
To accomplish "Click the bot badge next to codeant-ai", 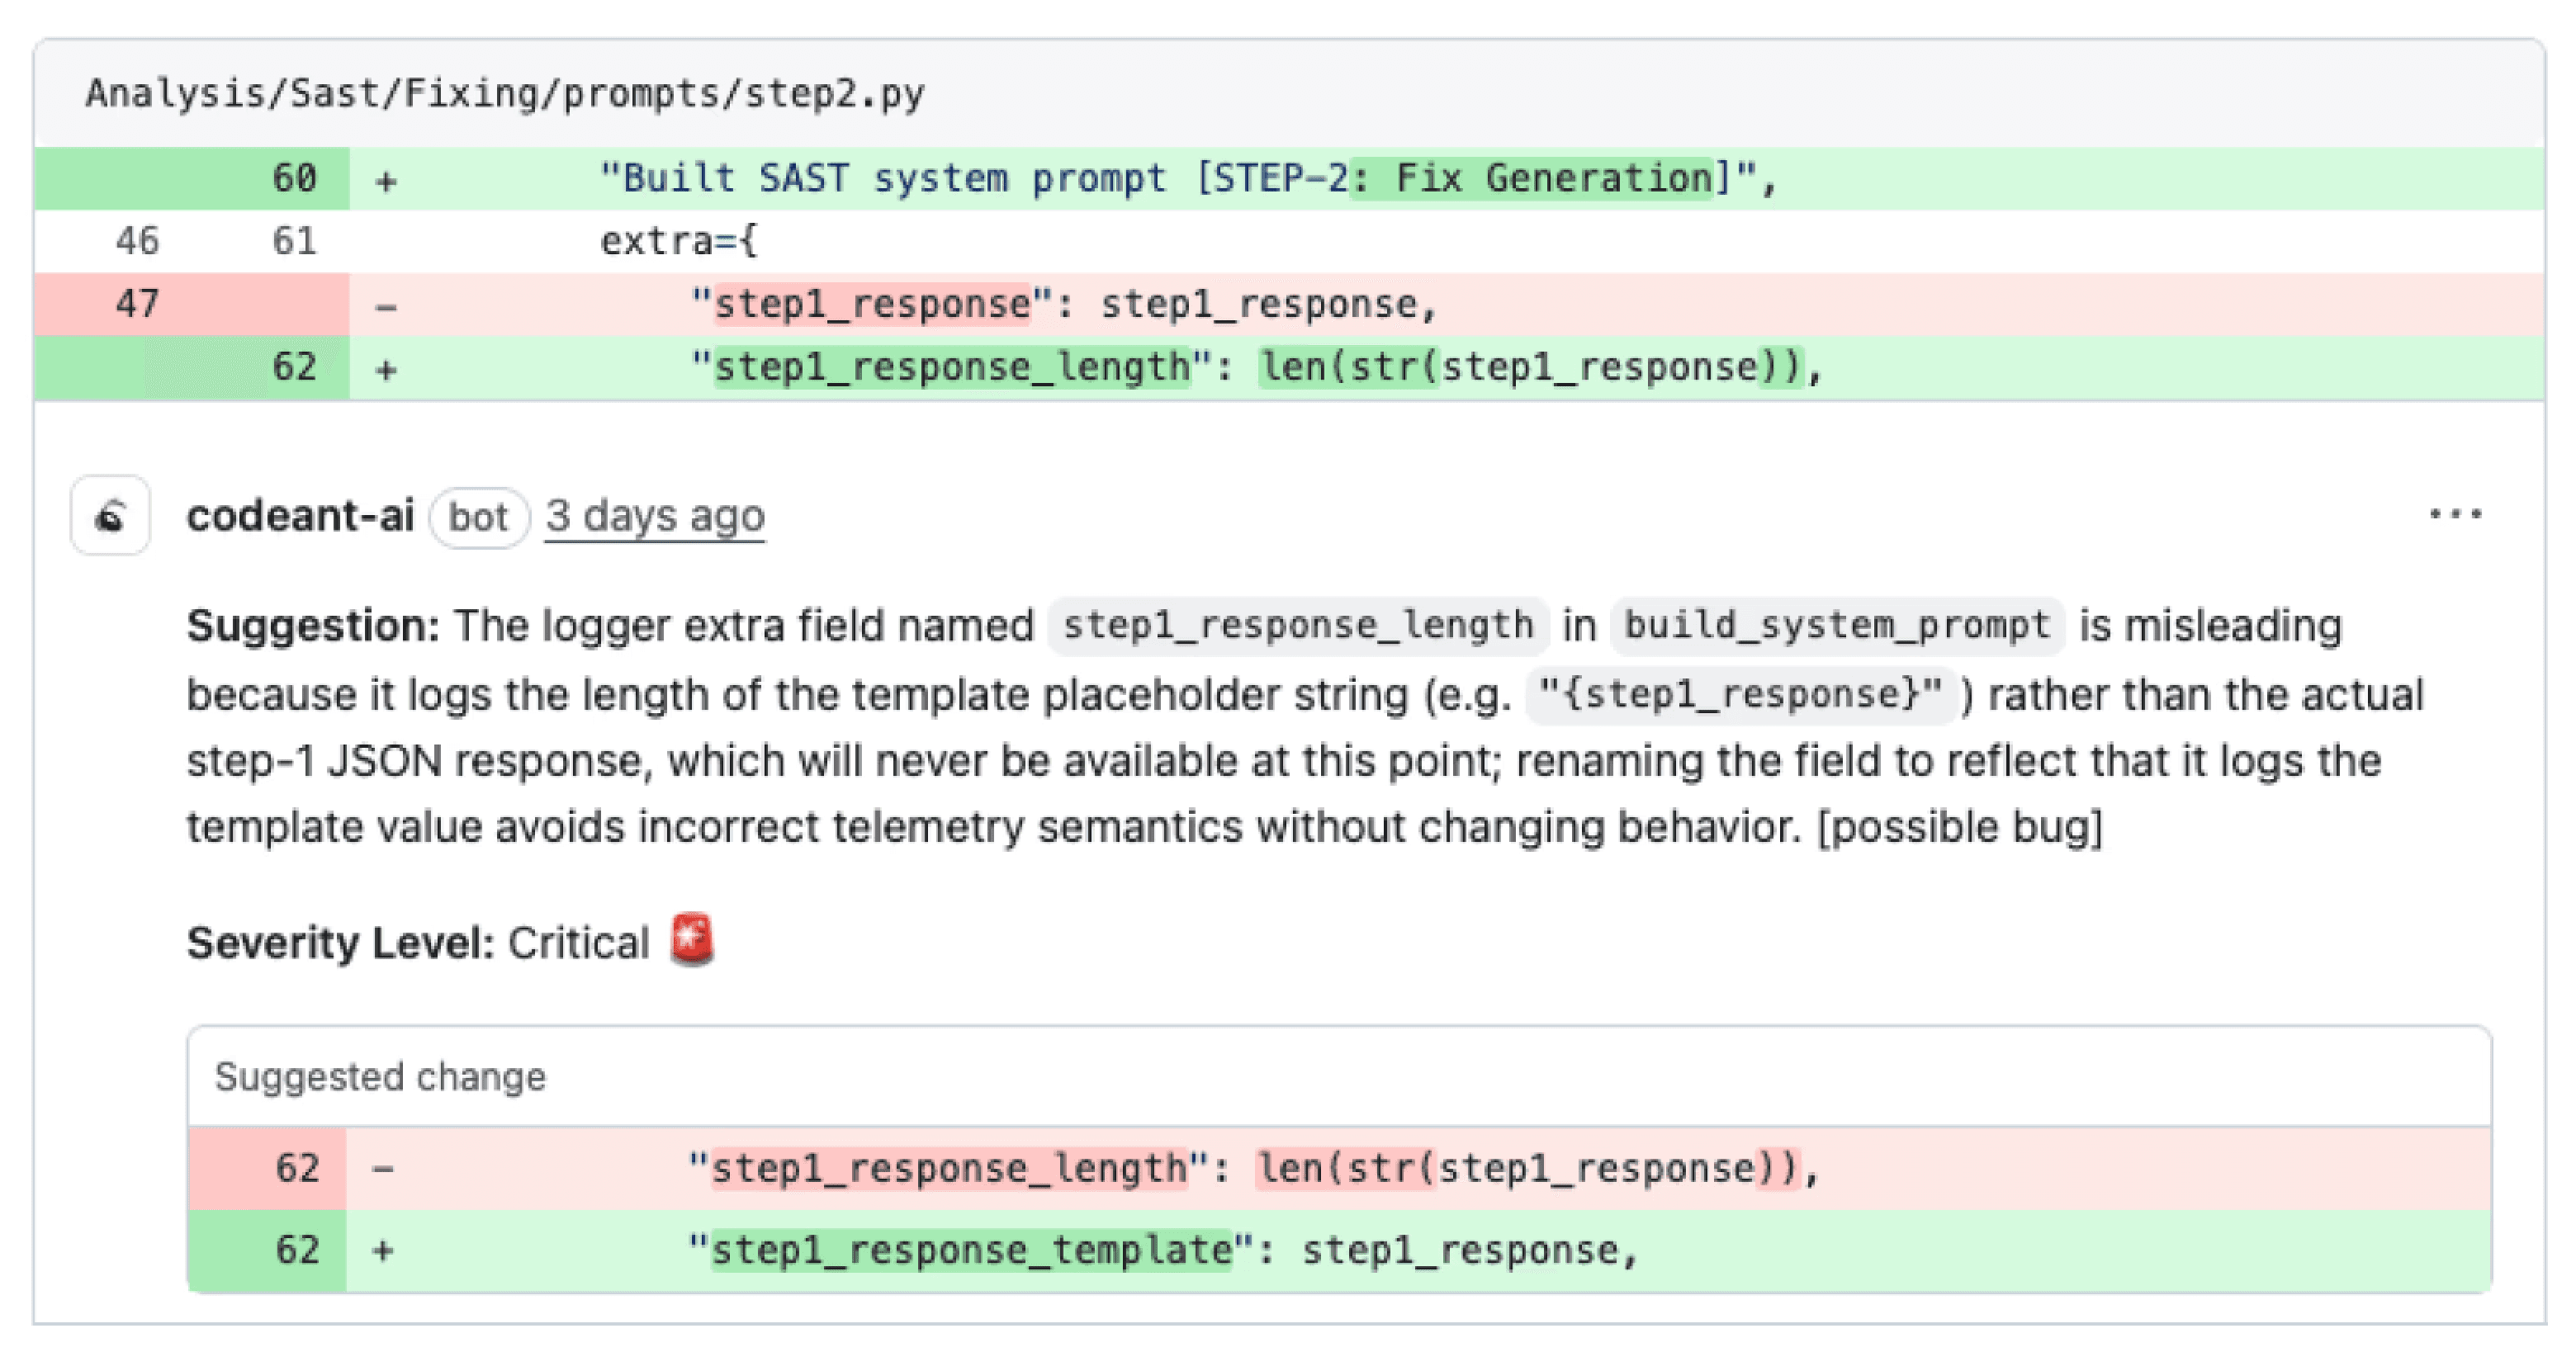I will pos(479,517).
